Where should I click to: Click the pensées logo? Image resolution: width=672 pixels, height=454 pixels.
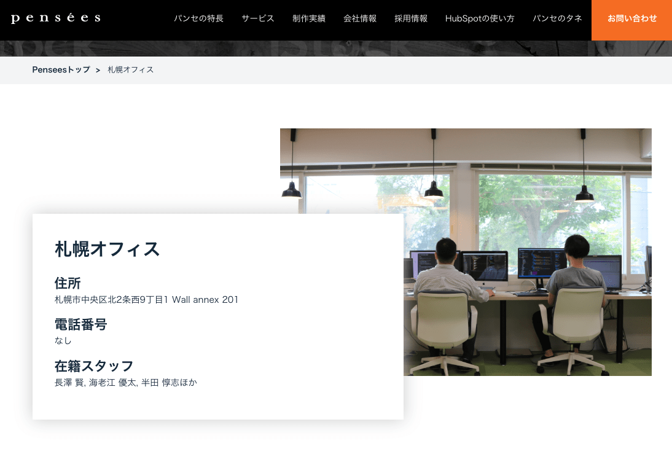(55, 18)
